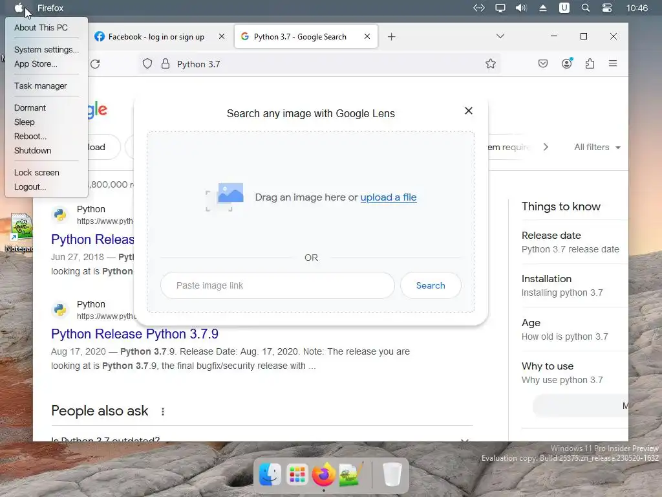Open the Firefox hamburger application menu
Viewport: 662px width, 497px height.
[613, 63]
